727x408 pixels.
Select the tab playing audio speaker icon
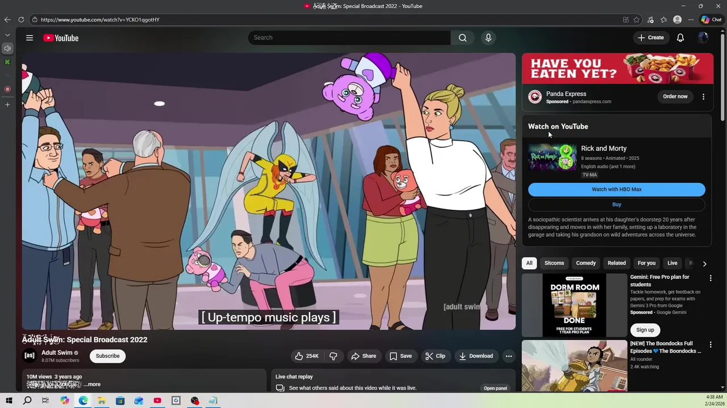pos(7,49)
